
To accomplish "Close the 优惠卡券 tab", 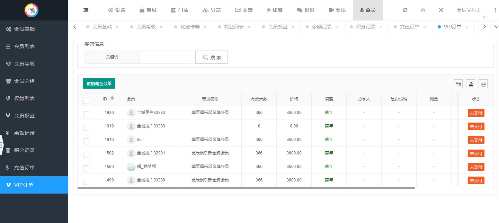I will point(205,27).
